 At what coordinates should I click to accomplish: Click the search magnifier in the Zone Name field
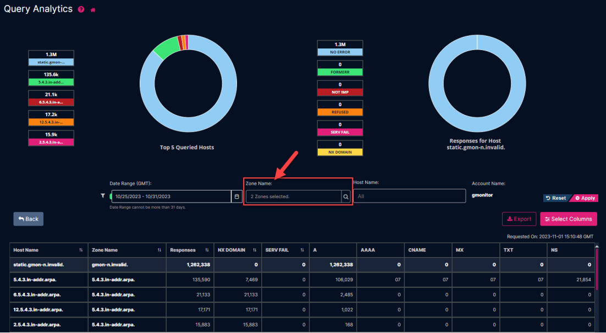coord(345,195)
